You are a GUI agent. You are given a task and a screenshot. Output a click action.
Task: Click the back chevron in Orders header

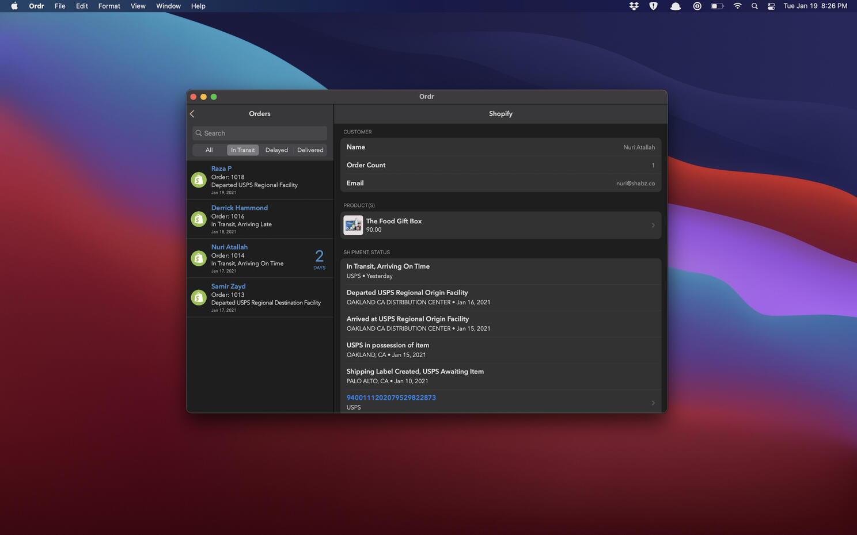pos(192,114)
